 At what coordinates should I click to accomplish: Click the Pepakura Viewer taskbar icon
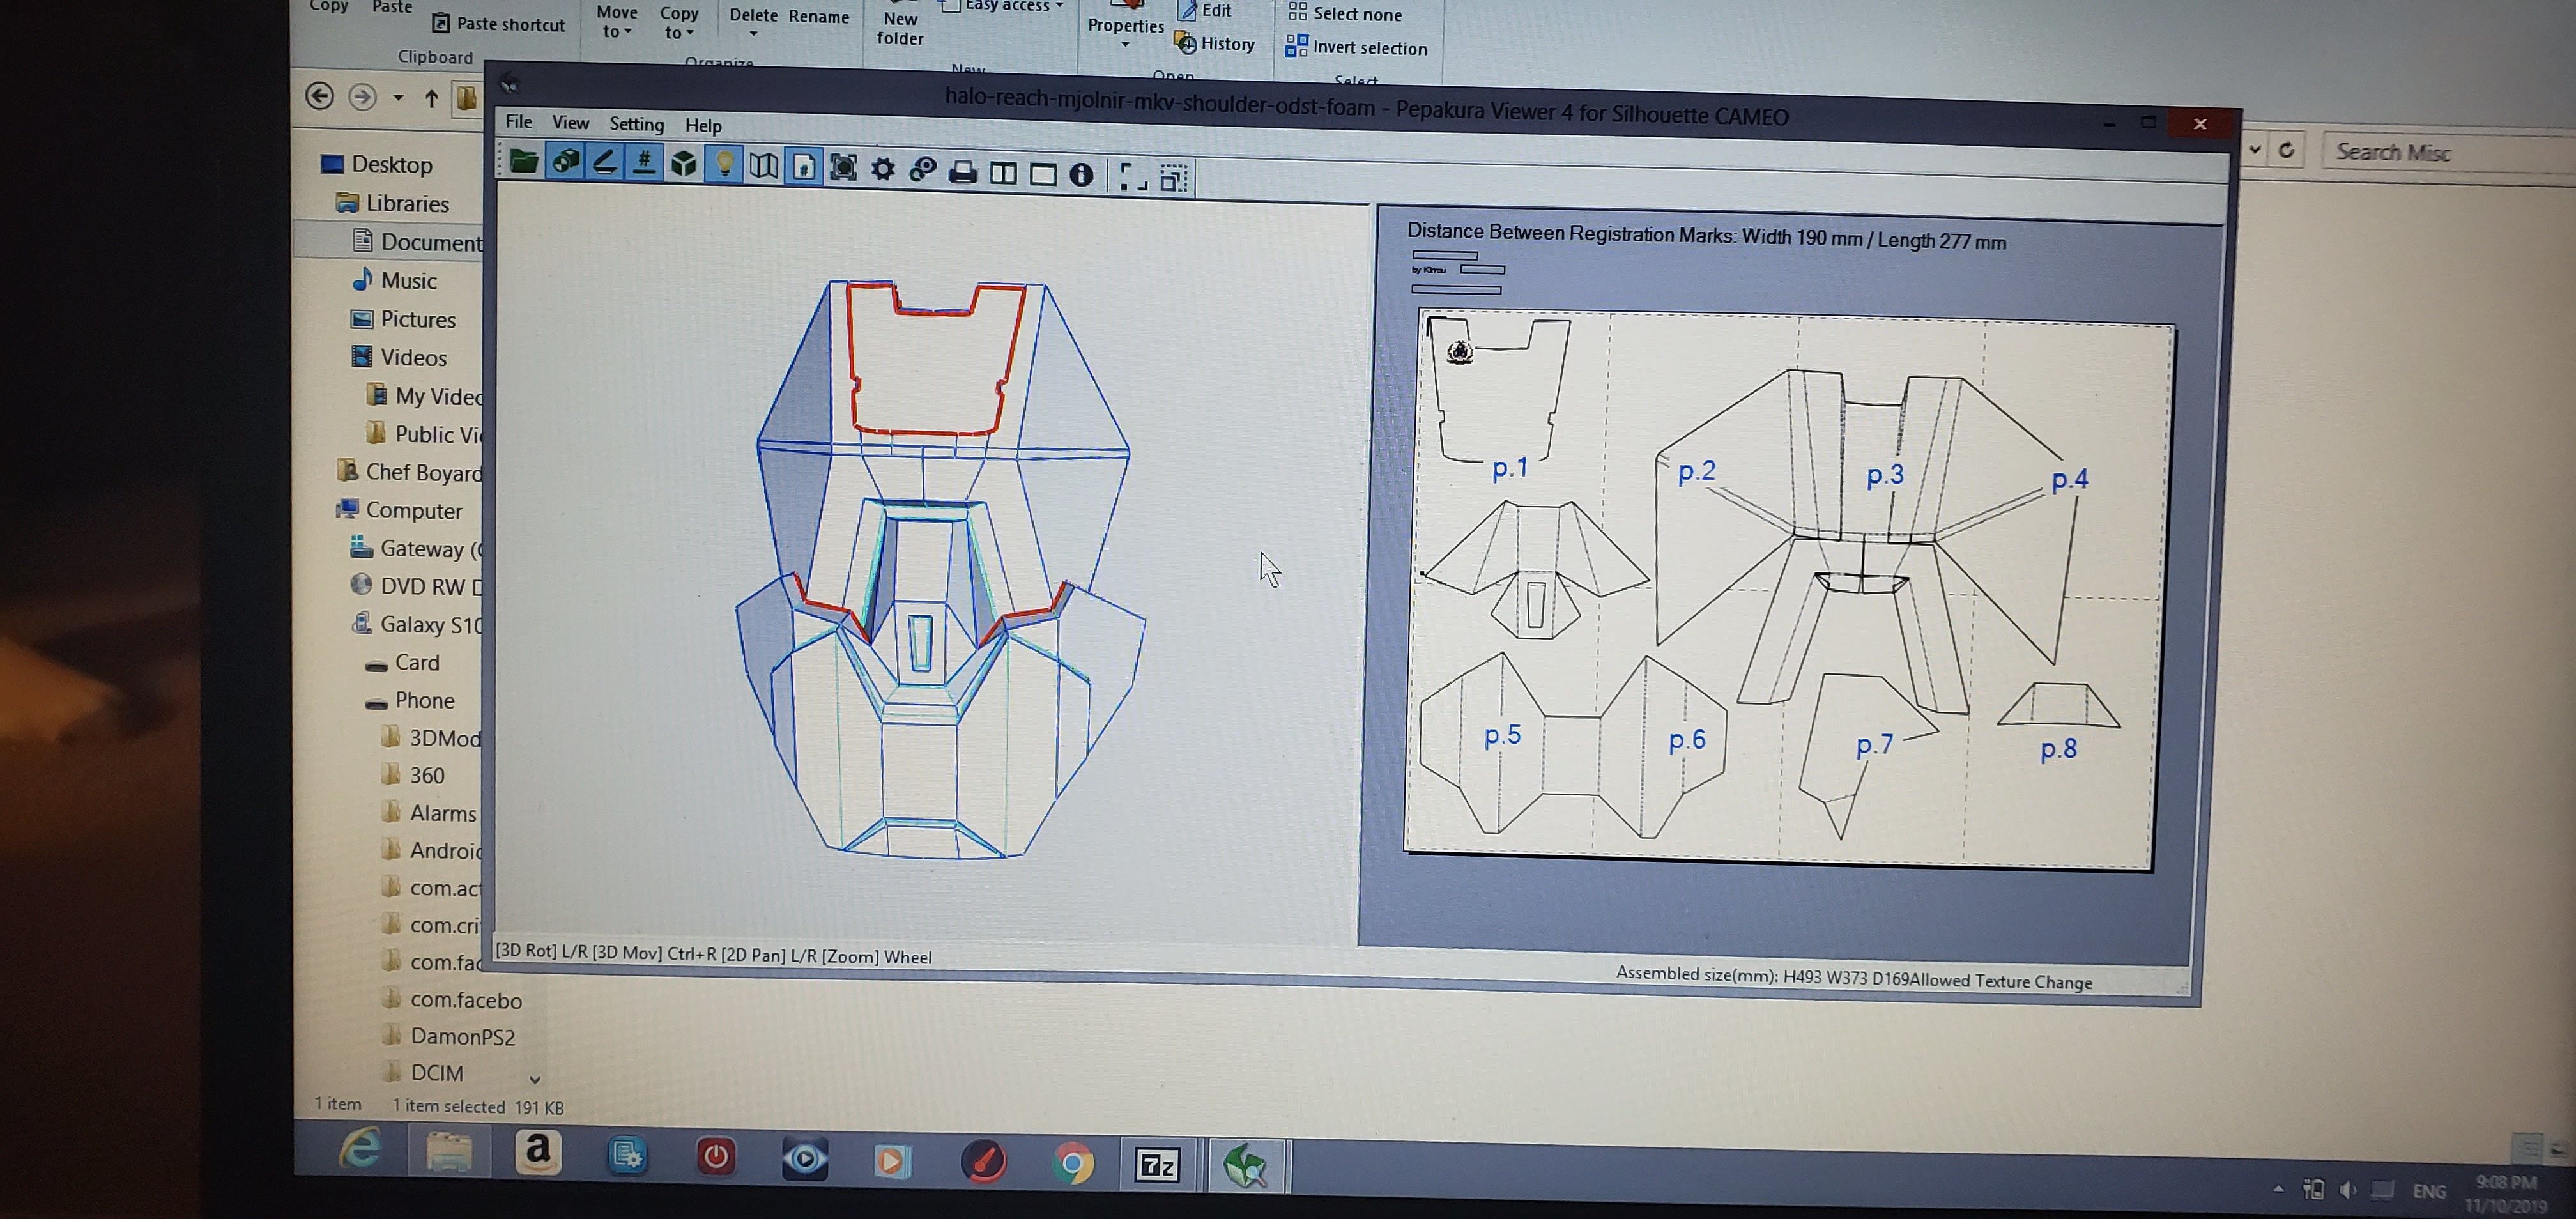1246,1166
